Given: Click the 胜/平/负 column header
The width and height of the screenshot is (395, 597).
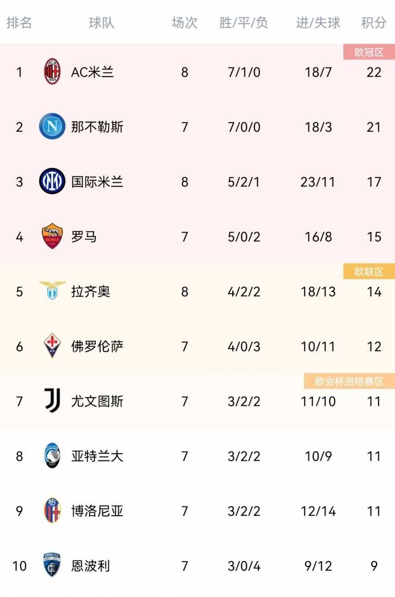Looking at the screenshot, I should tap(243, 23).
